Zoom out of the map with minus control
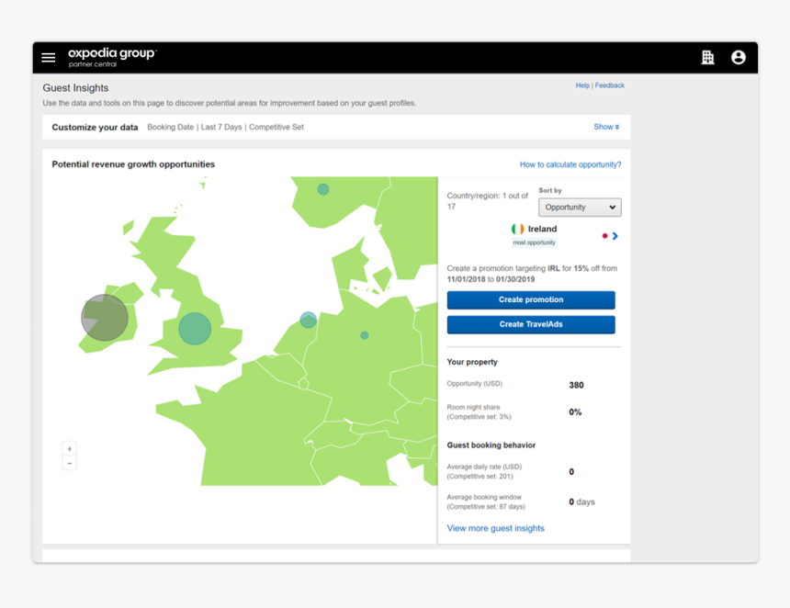 [x=69, y=463]
